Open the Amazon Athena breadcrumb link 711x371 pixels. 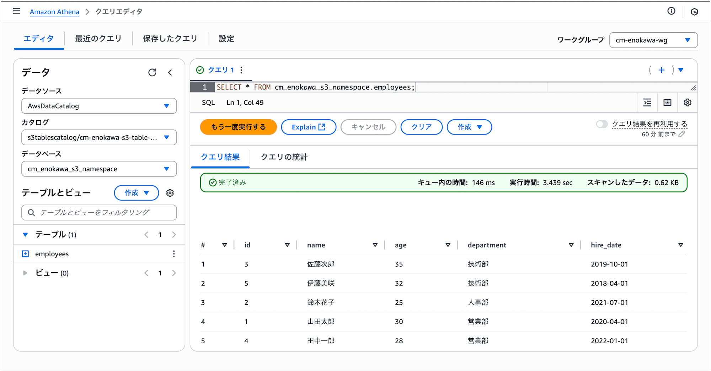[x=54, y=12]
